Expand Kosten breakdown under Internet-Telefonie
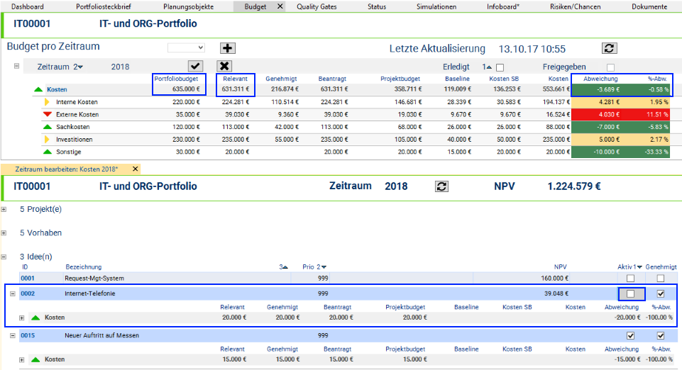 tap(22, 318)
